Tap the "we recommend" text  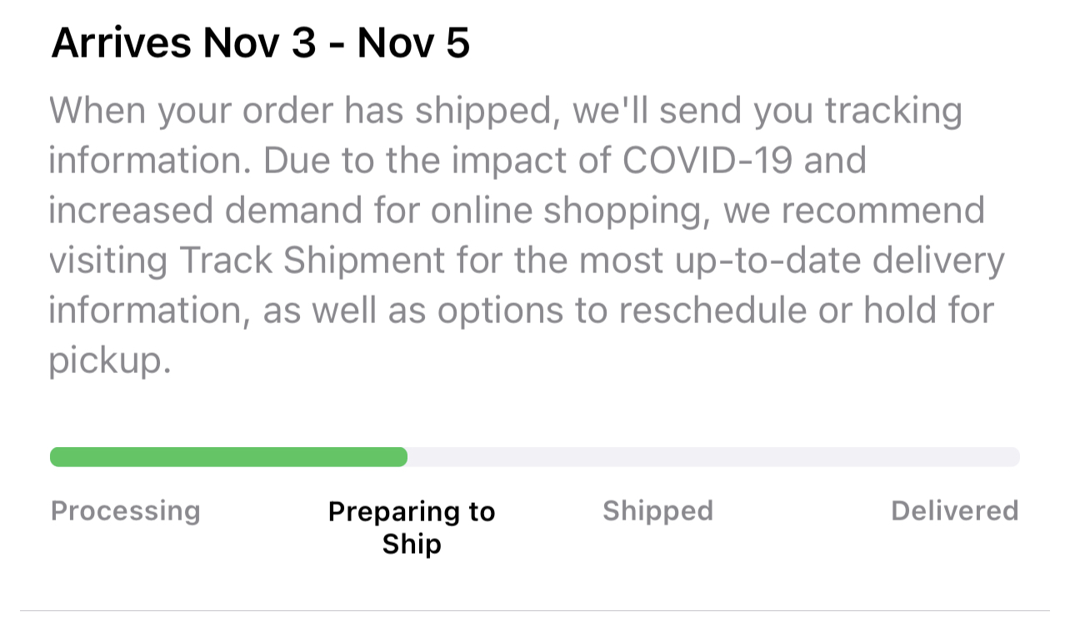[x=853, y=211]
